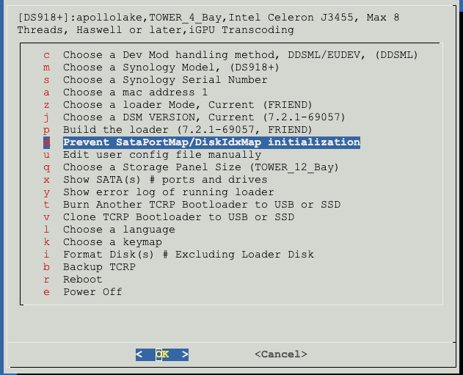Viewport: 463px width, 375px height.
Task: Select 'Choose a Synology Model, (DS918+)' entry
Action: [171, 68]
